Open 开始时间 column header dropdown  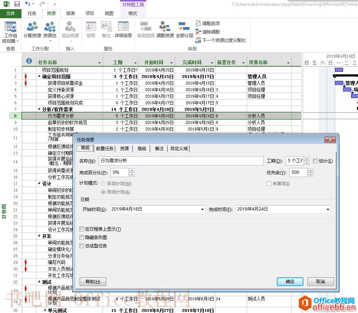point(171,63)
